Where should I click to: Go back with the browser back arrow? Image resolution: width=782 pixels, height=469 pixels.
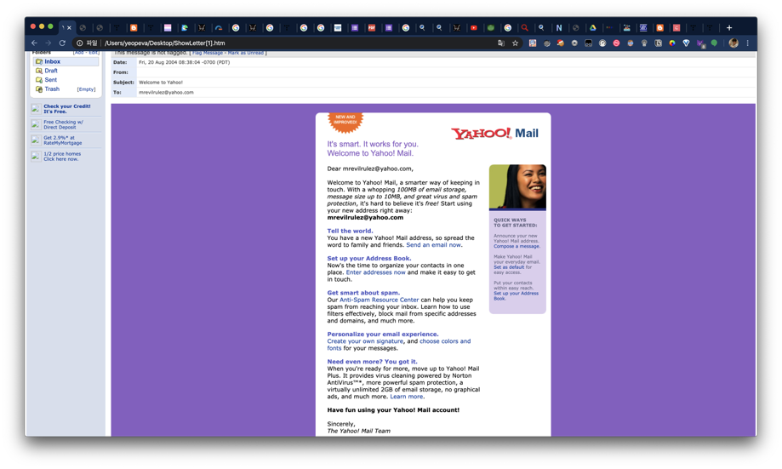click(x=34, y=43)
